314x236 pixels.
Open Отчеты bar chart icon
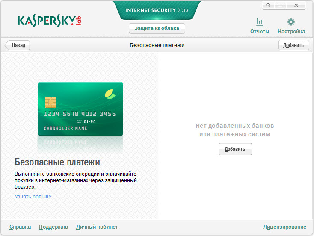click(x=259, y=22)
